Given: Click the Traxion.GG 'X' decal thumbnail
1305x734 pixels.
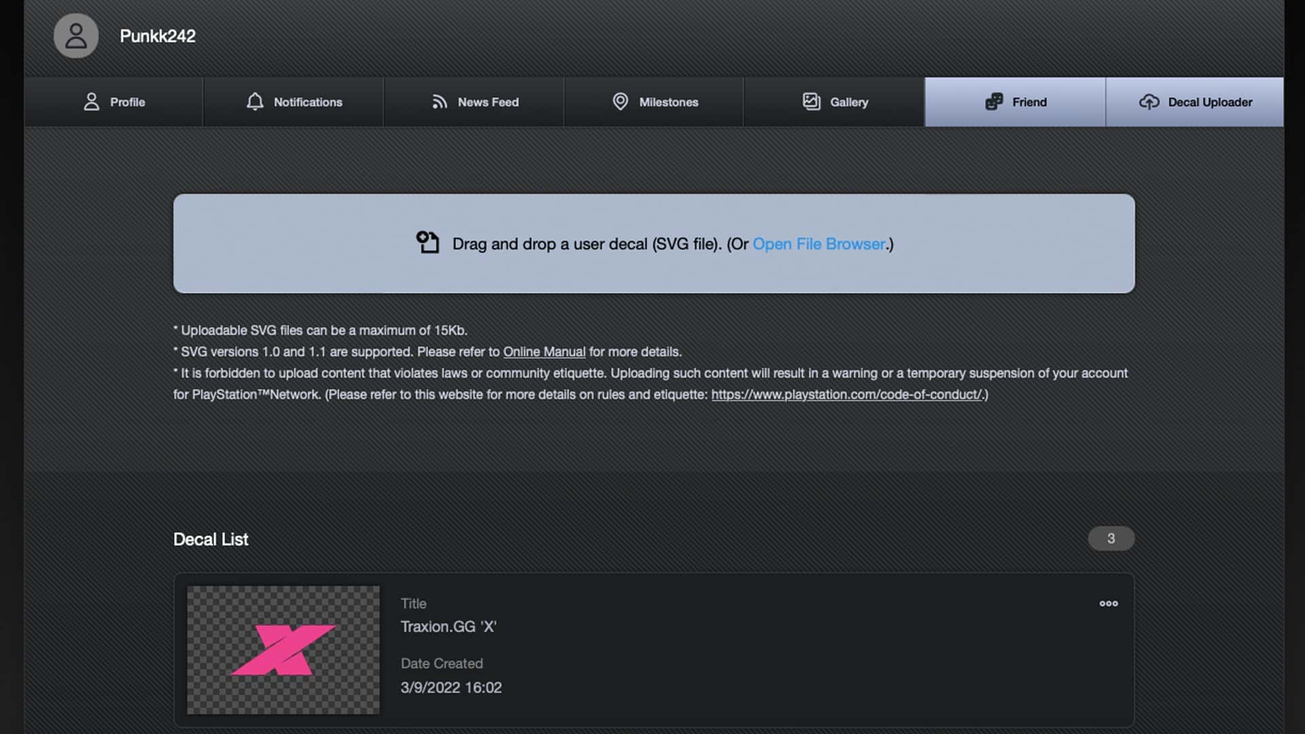Looking at the screenshot, I should tap(283, 652).
